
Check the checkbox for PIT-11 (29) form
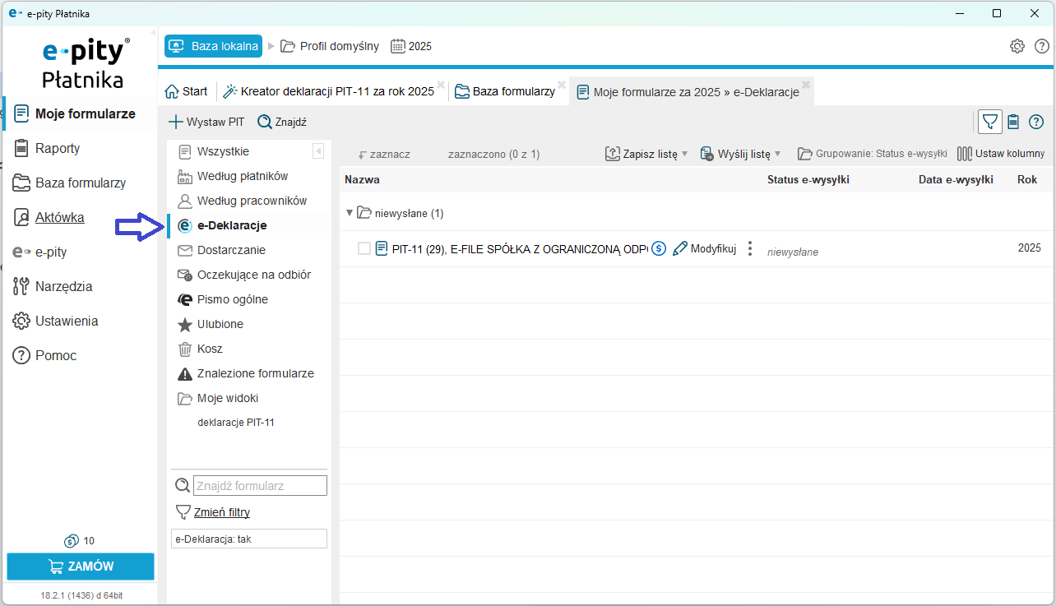click(364, 248)
